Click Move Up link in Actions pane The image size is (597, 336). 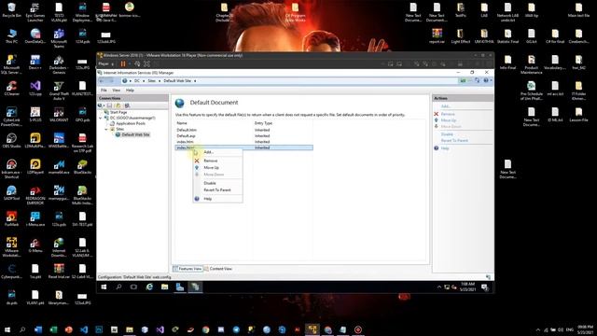tap(449, 120)
